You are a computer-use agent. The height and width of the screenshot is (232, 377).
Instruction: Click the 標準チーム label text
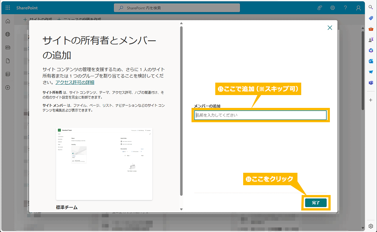point(67,207)
